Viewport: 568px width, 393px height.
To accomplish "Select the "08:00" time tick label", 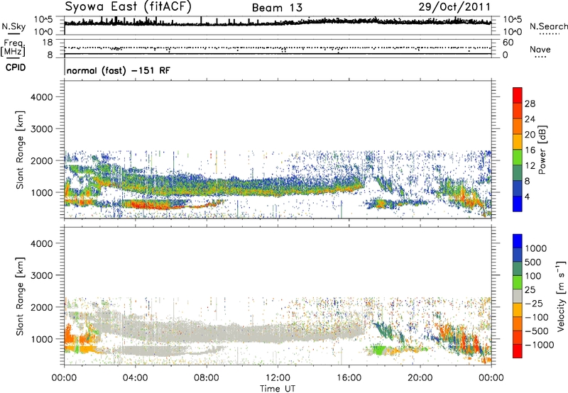I will pyautogui.click(x=207, y=378).
